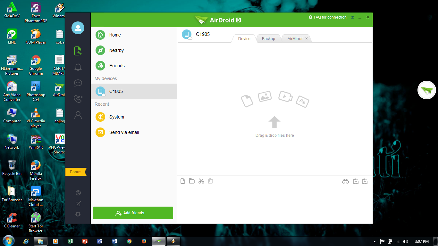This screenshot has height=246, width=438.
Task: Close the AirMirror tab
Action: tap(307, 38)
